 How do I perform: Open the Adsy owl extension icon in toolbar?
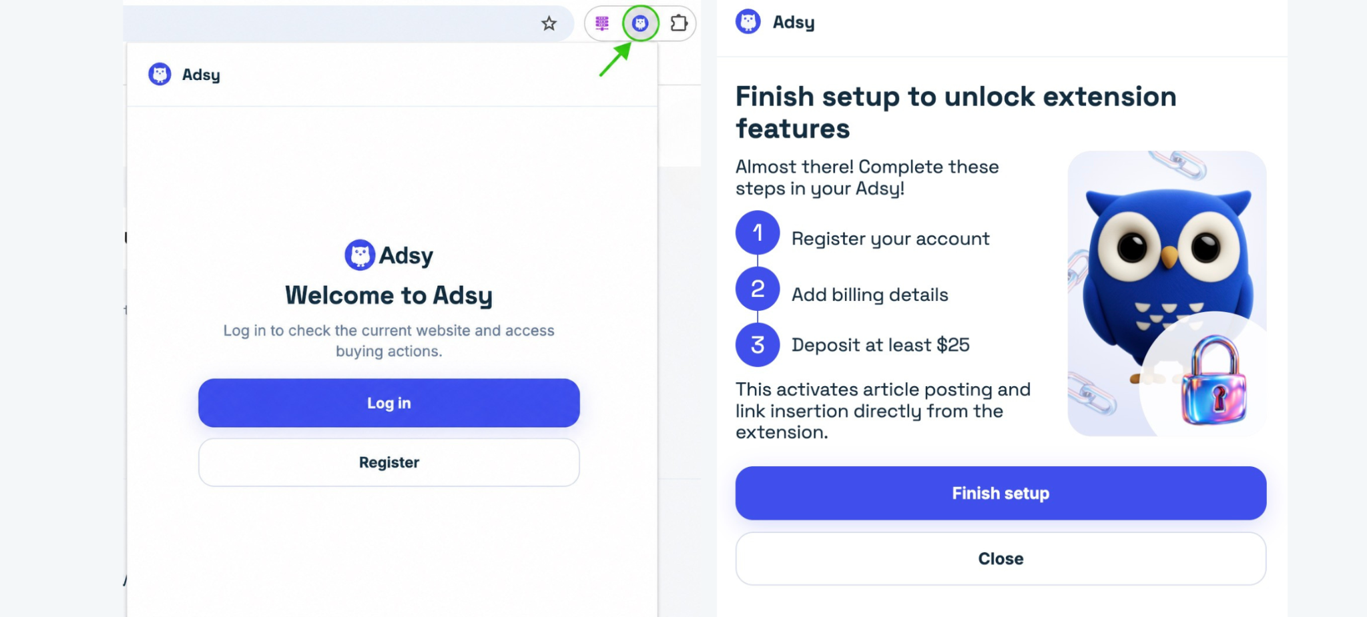coord(640,23)
